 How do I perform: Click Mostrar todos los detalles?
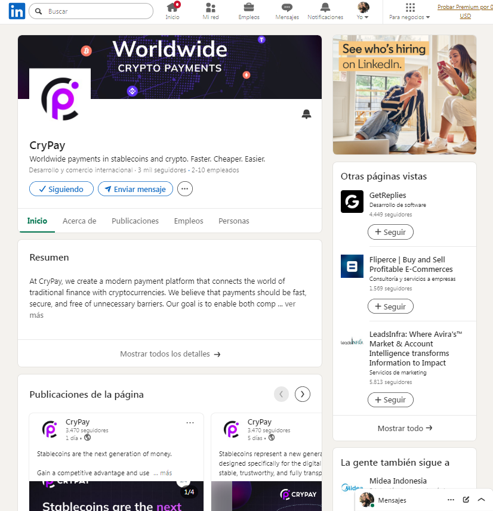pos(170,354)
